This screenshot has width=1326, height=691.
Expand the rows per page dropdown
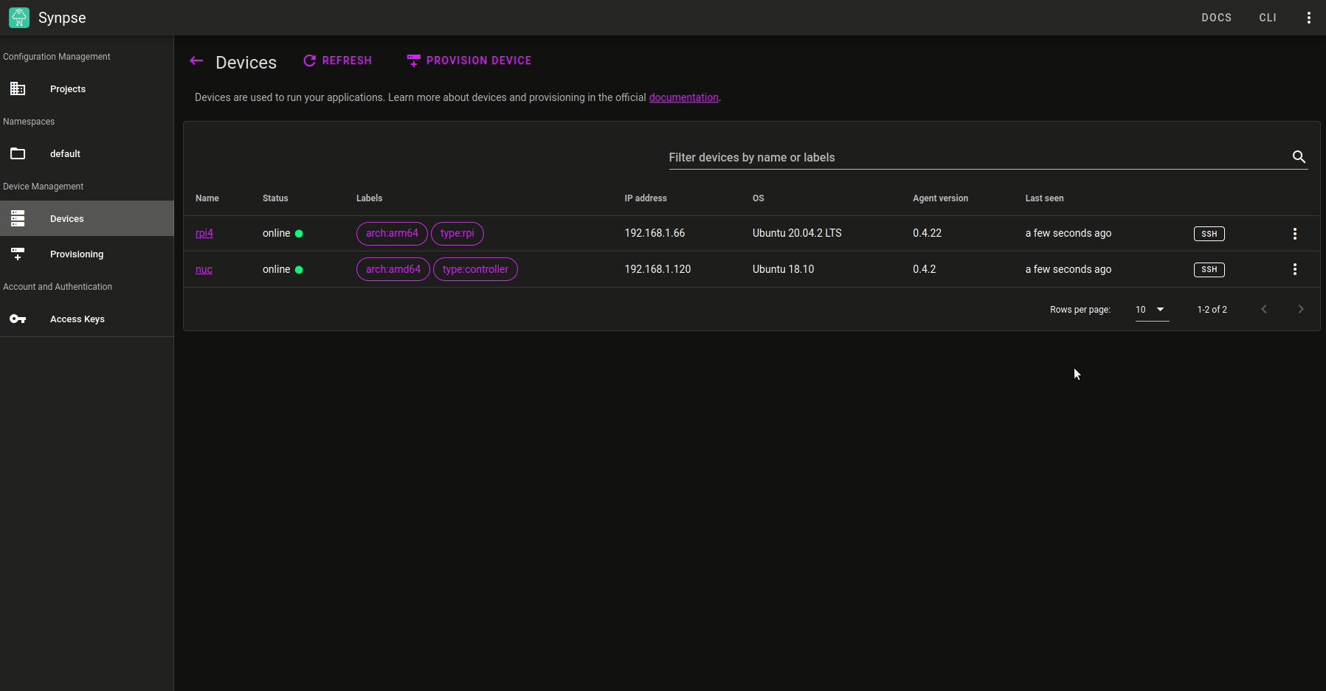1151,310
